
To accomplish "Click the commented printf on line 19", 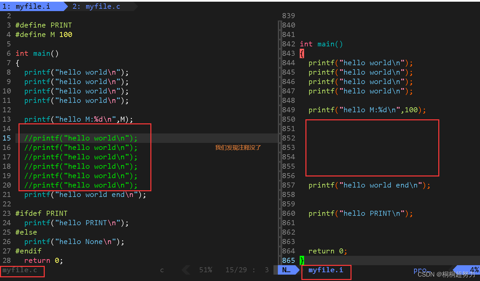I will pyautogui.click(x=81, y=176).
